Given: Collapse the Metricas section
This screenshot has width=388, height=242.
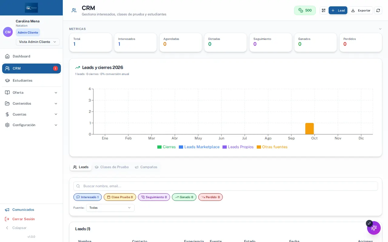Looking at the screenshot, I should pos(380,29).
